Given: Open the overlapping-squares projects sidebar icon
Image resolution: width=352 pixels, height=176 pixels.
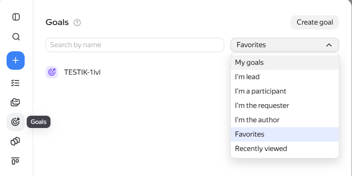Looking at the screenshot, I should tap(16, 142).
